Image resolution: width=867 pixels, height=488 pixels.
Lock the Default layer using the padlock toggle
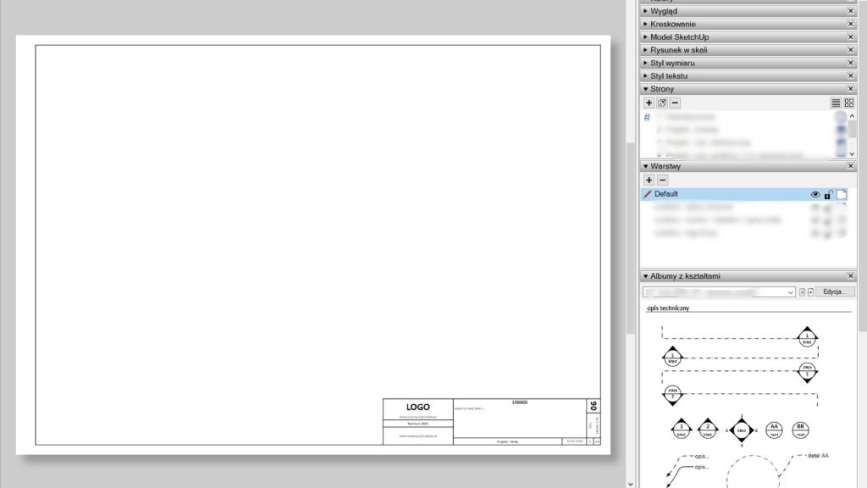(x=828, y=194)
